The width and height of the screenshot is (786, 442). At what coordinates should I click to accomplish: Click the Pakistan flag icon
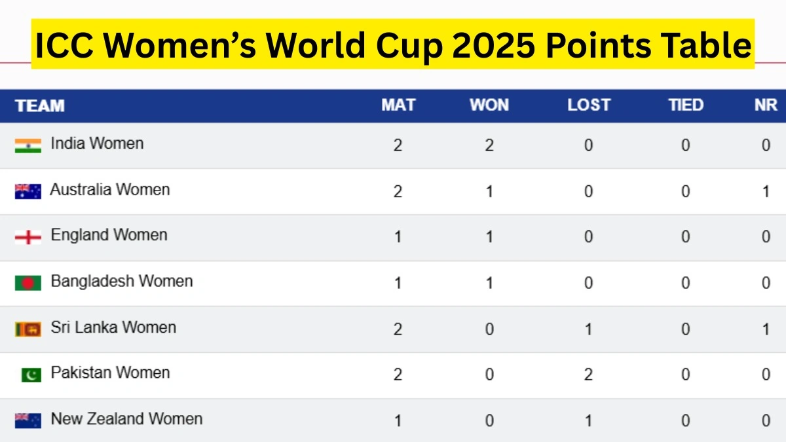(30, 375)
